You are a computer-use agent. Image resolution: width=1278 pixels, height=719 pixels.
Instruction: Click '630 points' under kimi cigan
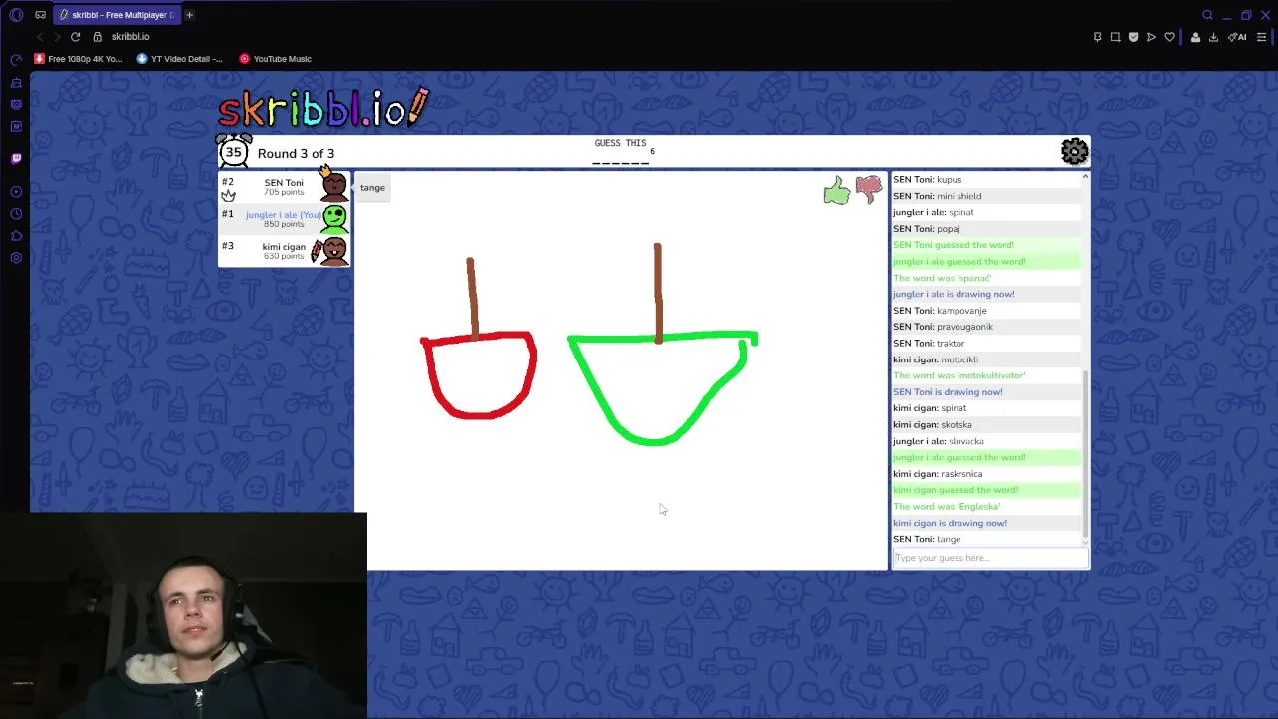click(x=284, y=256)
